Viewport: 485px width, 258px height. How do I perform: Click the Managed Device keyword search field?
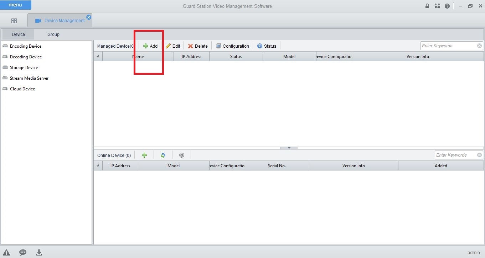[448, 46]
